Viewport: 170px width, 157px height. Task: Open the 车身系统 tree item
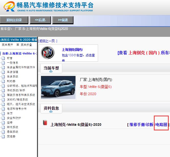click(x=13, y=76)
